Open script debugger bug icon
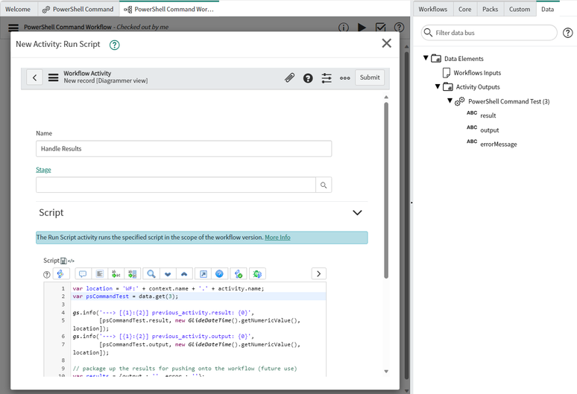The width and height of the screenshot is (577, 394). click(x=257, y=274)
